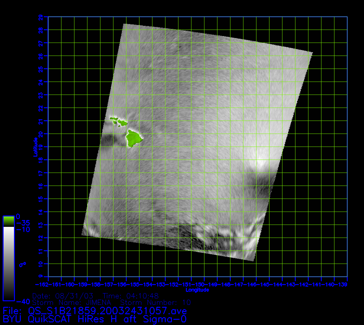
Task: Click the "Latitude" axis label
Action: tap(34, 147)
